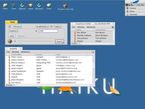Select Mónica Vivanco name in people window
145x109 pixels.
click(x=18, y=63)
